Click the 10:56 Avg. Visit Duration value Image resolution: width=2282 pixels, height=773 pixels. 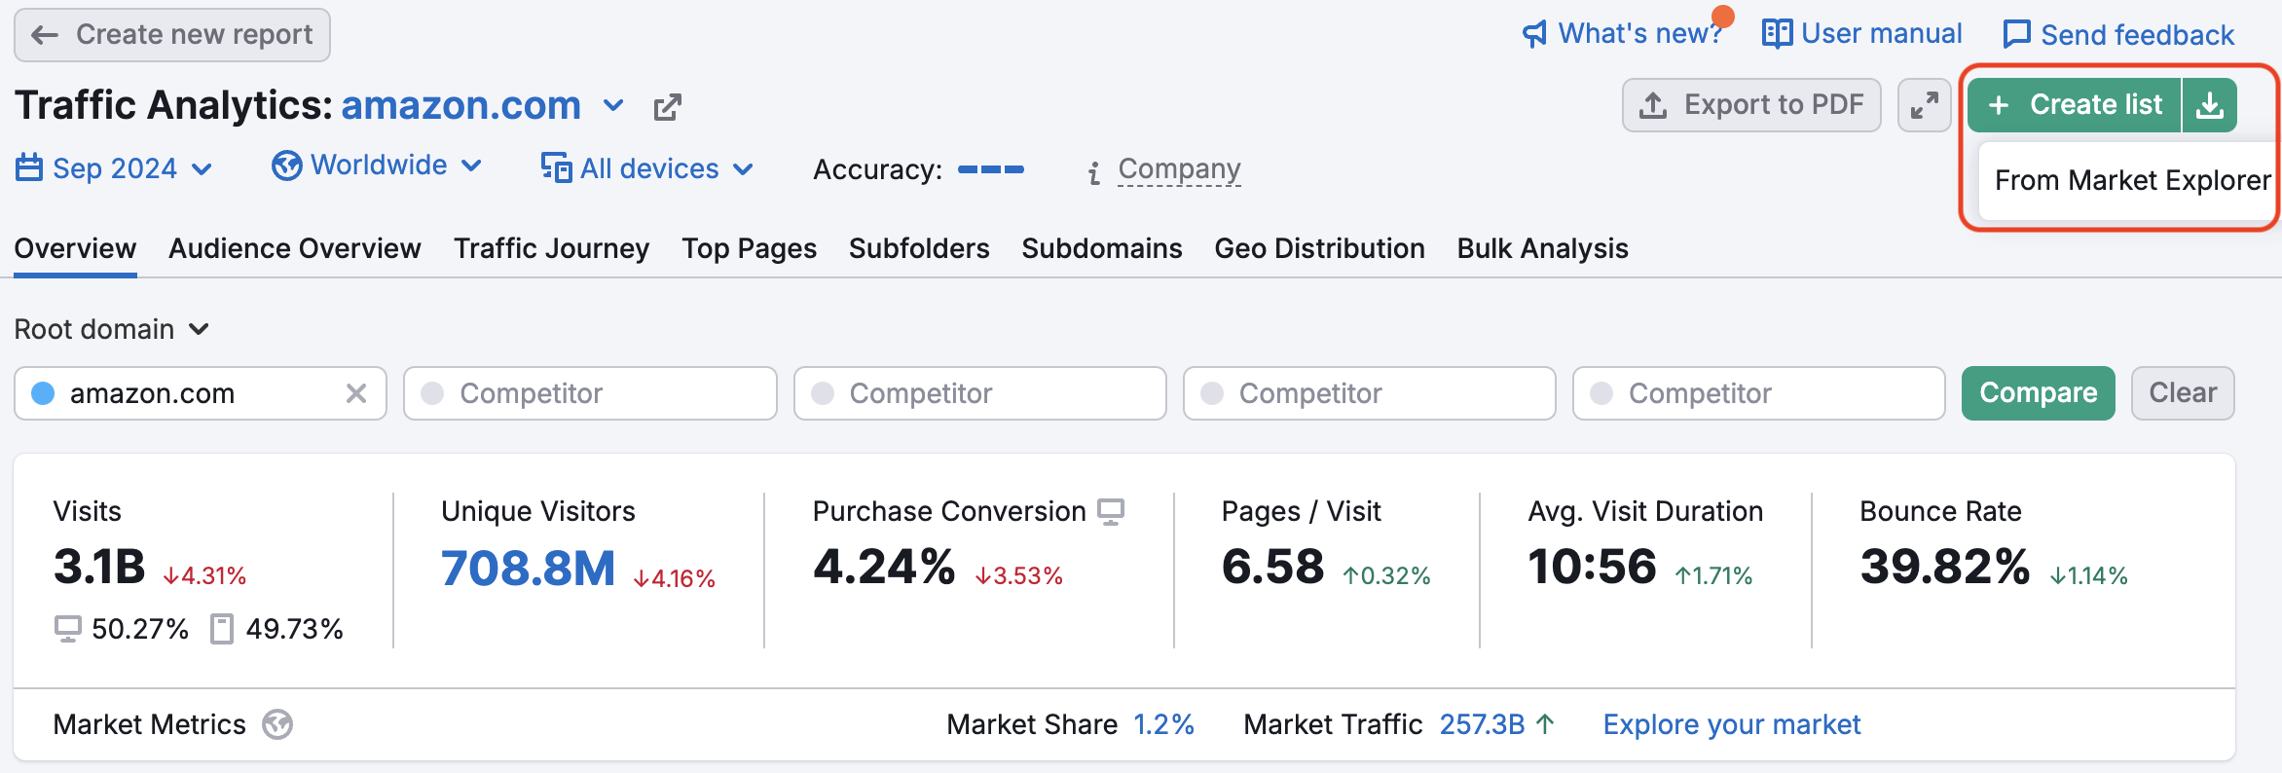1593,567
